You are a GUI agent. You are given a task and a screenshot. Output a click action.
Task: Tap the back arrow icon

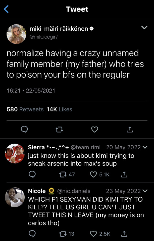6,9
